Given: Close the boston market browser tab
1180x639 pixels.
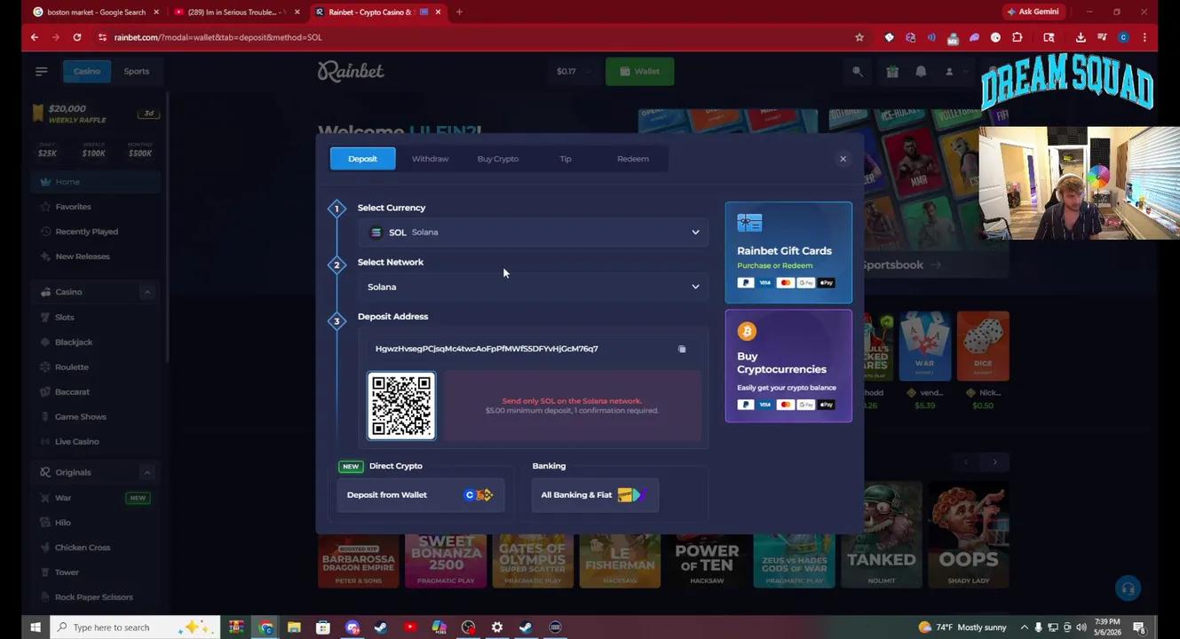Looking at the screenshot, I should (156, 12).
